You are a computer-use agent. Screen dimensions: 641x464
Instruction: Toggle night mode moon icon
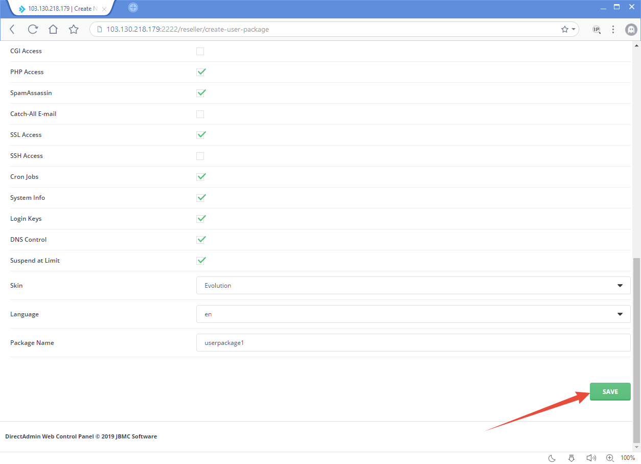pos(552,458)
